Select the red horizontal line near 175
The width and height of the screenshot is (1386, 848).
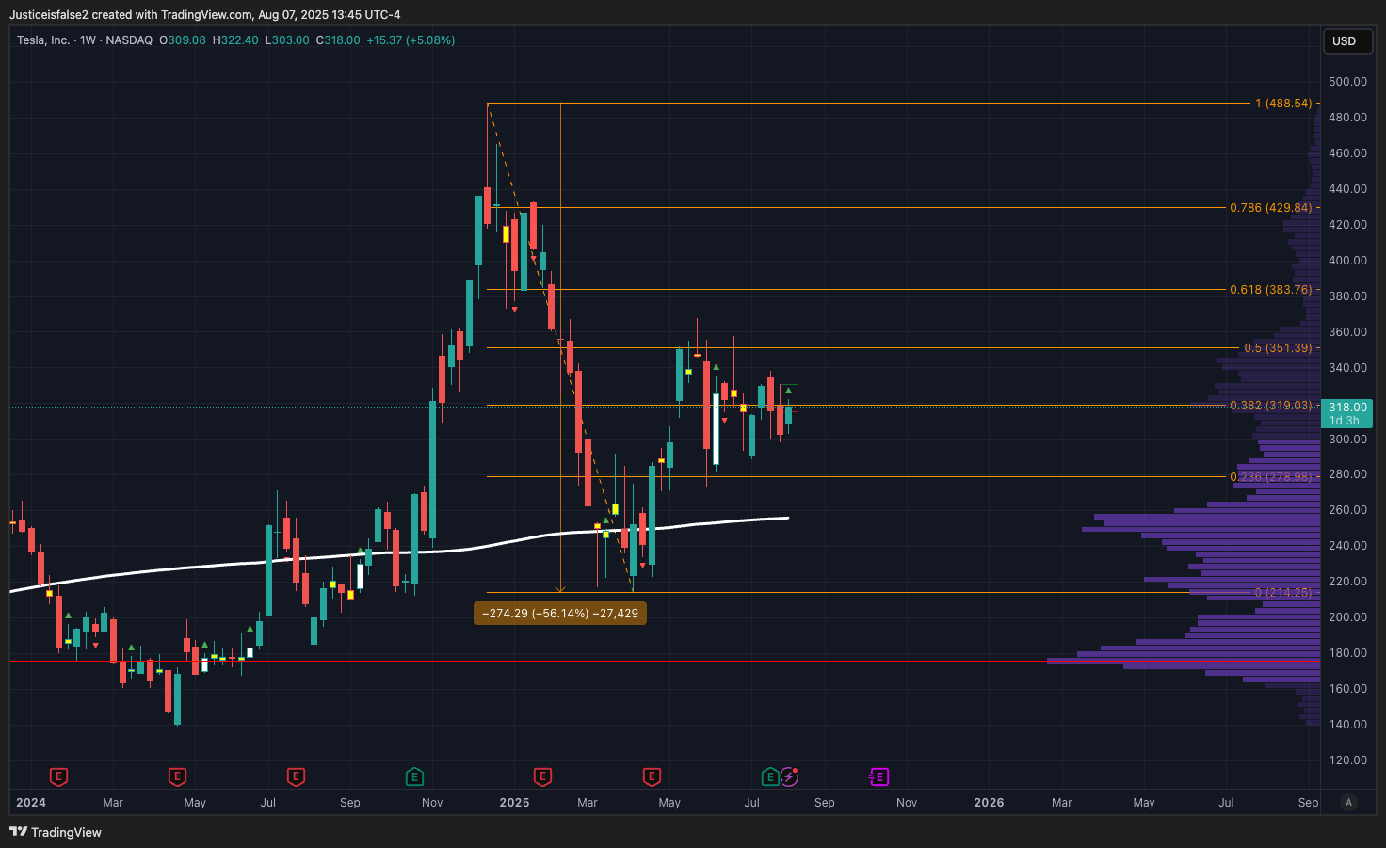665,662
